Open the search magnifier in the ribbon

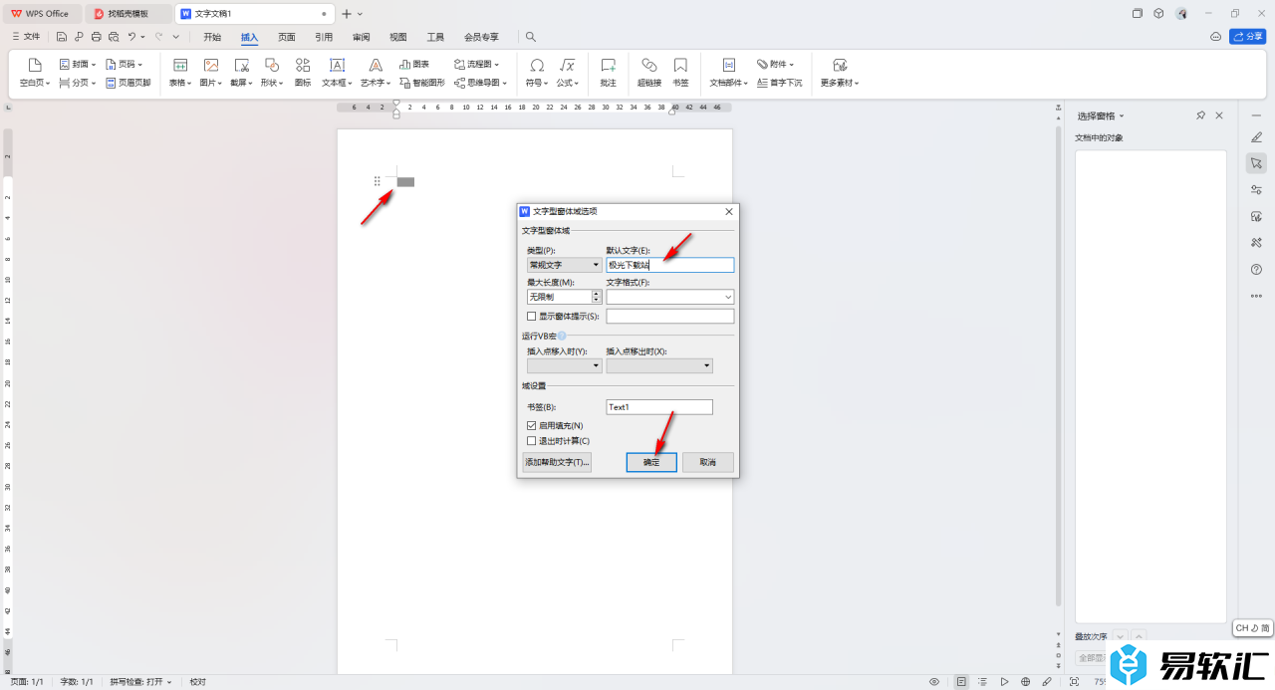click(x=531, y=37)
